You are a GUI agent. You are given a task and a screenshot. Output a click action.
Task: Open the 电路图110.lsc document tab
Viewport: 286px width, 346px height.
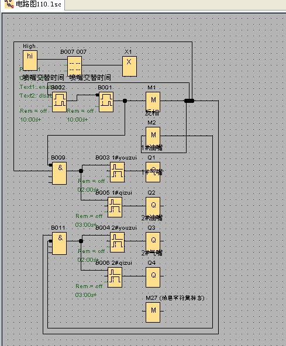point(33,4)
